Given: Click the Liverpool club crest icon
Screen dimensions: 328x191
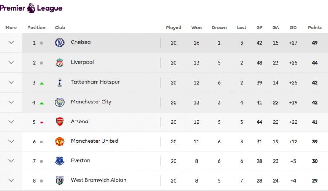Looking at the screenshot, I should point(60,62).
